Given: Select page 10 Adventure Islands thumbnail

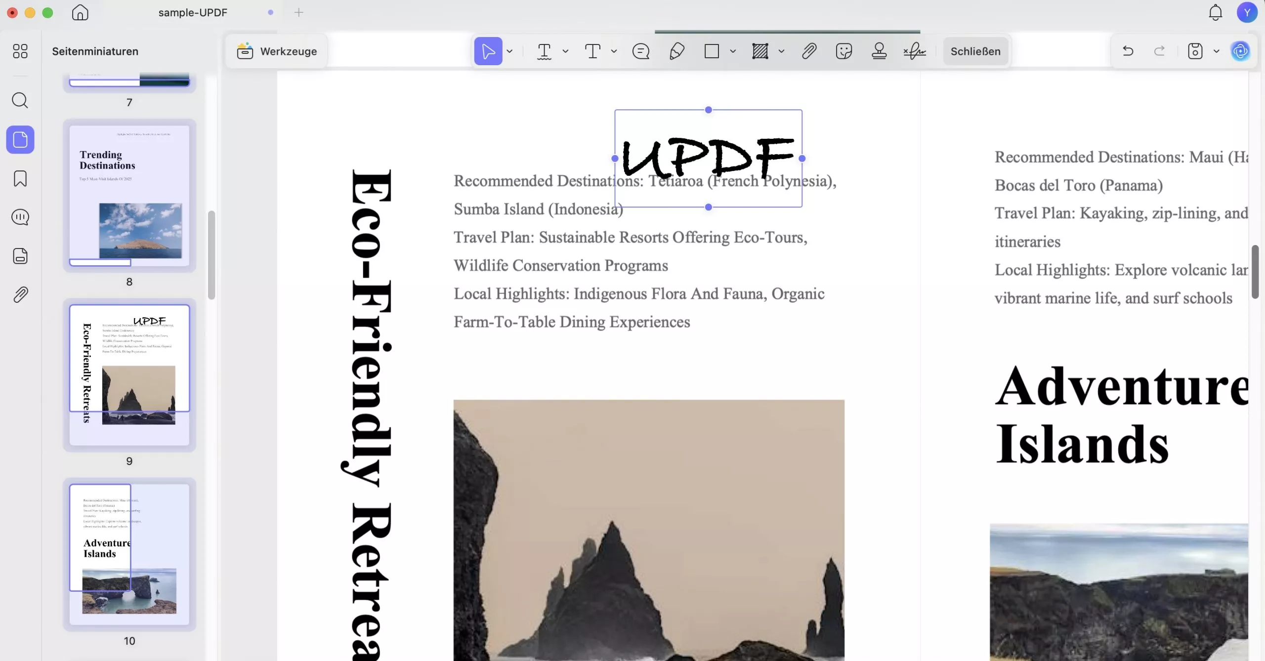Looking at the screenshot, I should point(129,554).
